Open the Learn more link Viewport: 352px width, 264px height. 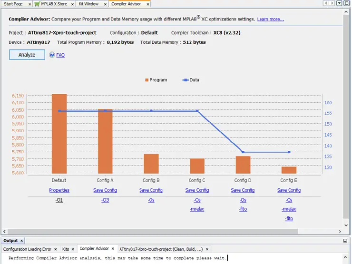coord(271,19)
